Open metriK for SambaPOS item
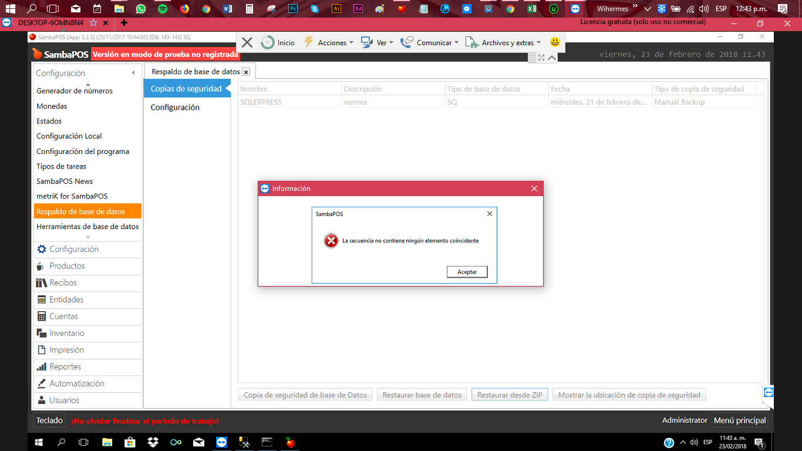Image resolution: width=802 pixels, height=451 pixels. [72, 196]
